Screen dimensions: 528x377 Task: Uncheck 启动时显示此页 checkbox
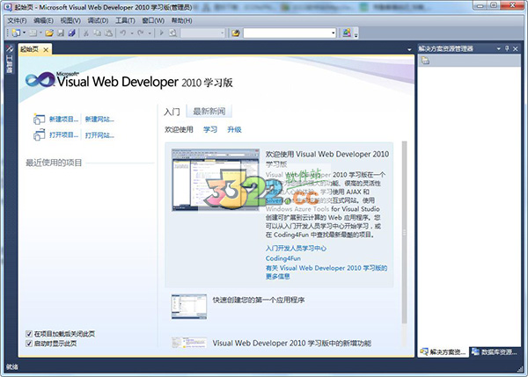[30, 344]
